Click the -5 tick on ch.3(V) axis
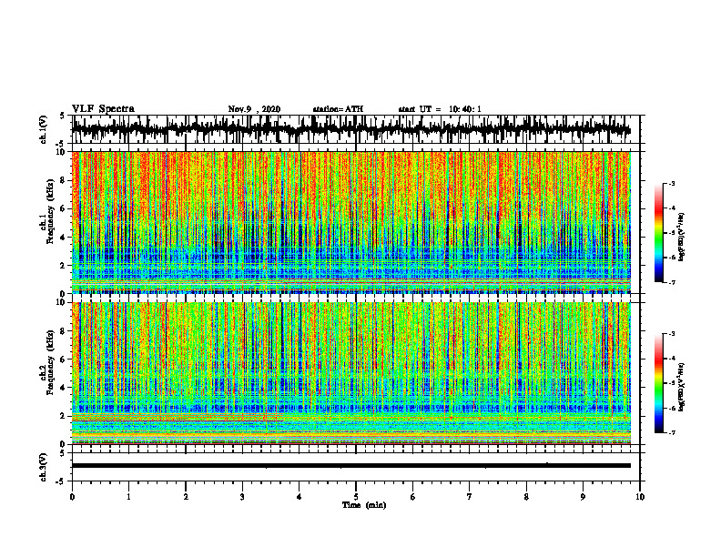Image resolution: width=721 pixels, height=557 pixels. [61, 481]
